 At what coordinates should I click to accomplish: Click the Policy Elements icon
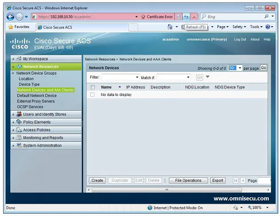point(19,122)
